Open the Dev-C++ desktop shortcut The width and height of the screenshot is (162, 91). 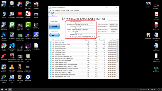4,4
